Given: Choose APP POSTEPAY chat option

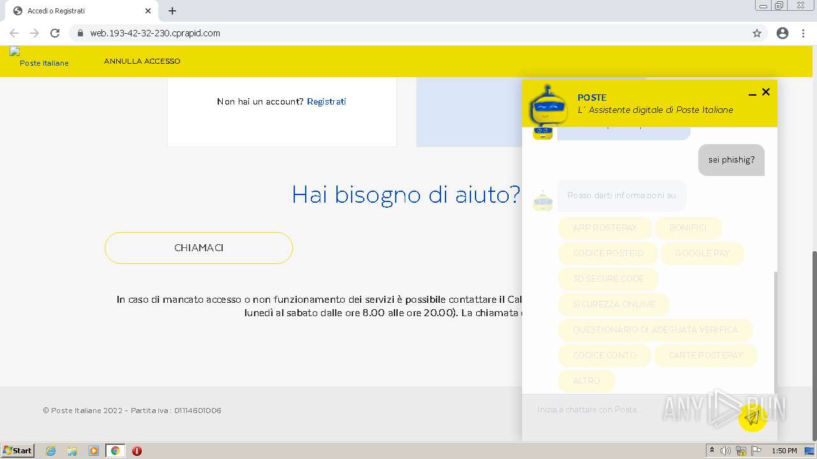Looking at the screenshot, I should point(605,228).
